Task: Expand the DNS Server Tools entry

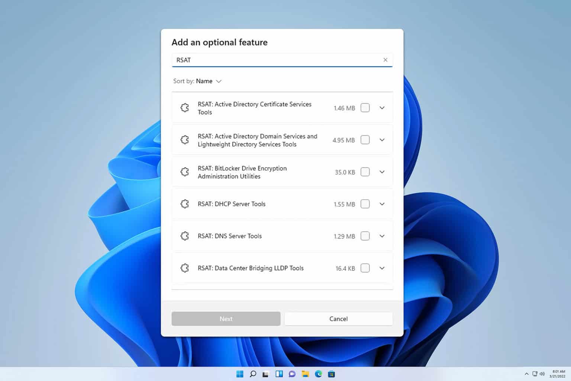Action: [382, 236]
